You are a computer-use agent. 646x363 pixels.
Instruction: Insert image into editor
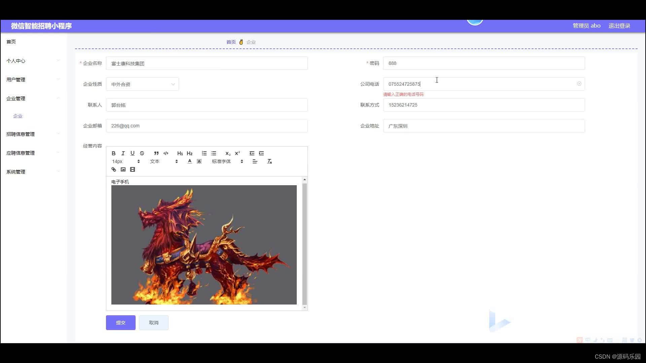pos(123,169)
